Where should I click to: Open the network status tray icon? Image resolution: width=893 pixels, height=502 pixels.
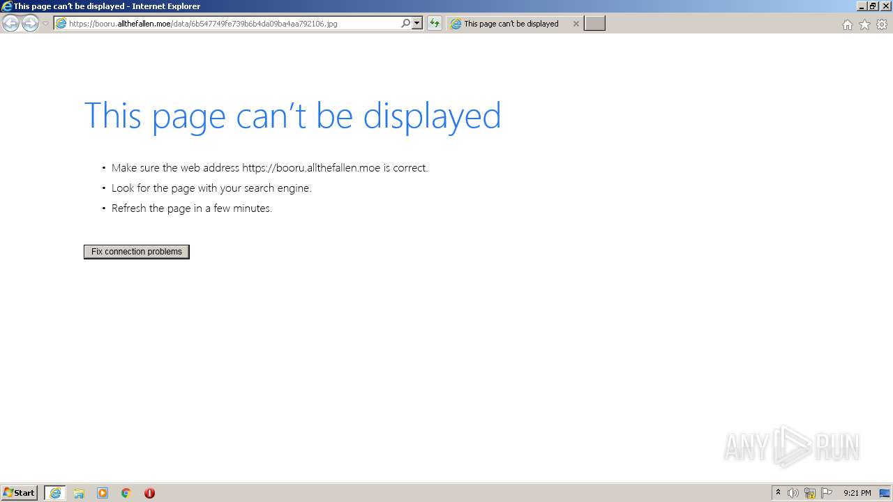[810, 493]
